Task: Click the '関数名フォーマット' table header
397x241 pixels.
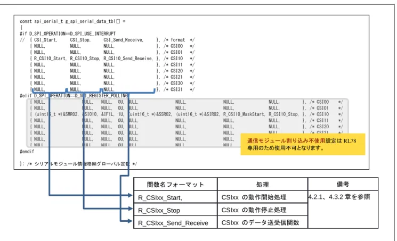Action: [175, 185]
